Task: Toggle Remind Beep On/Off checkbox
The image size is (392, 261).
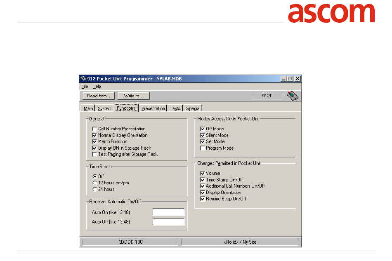Action: coord(203,199)
